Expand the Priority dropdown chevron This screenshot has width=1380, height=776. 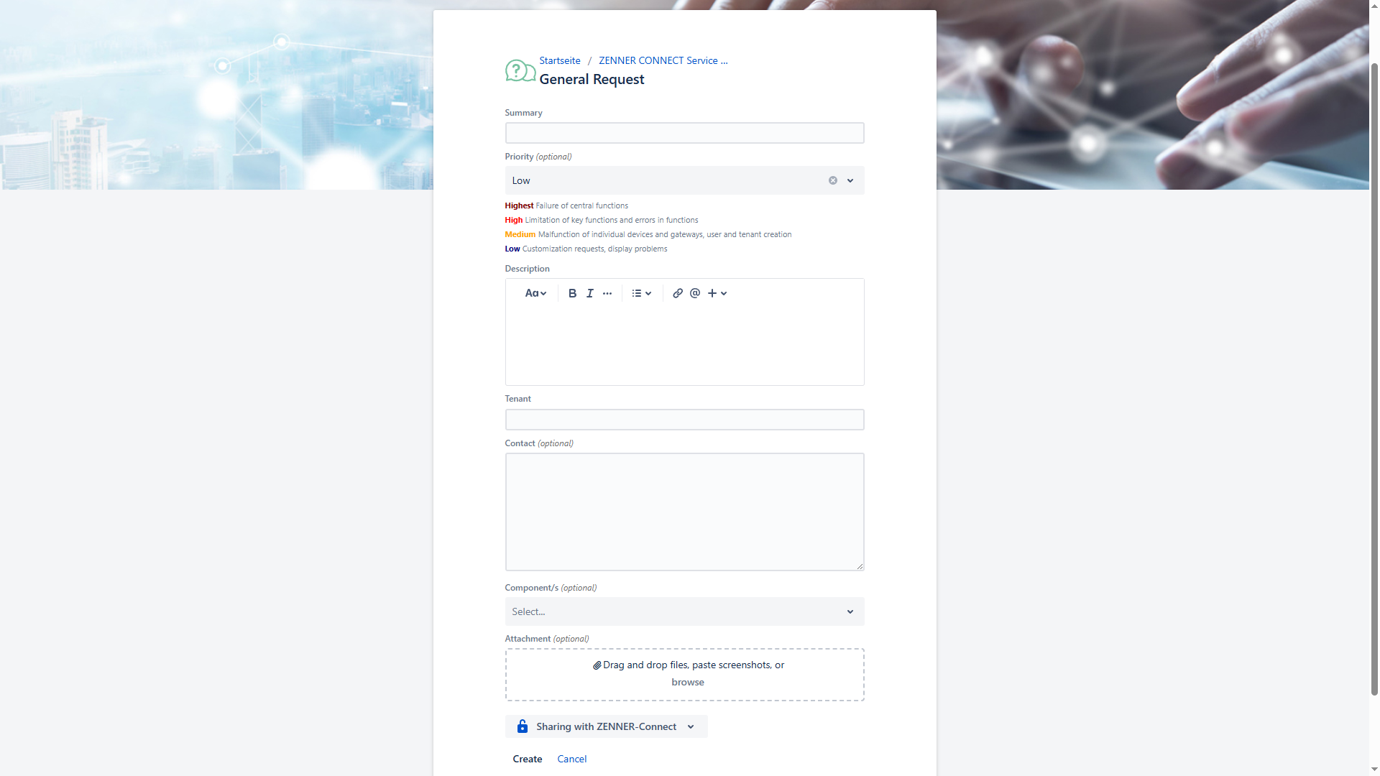[x=850, y=180]
